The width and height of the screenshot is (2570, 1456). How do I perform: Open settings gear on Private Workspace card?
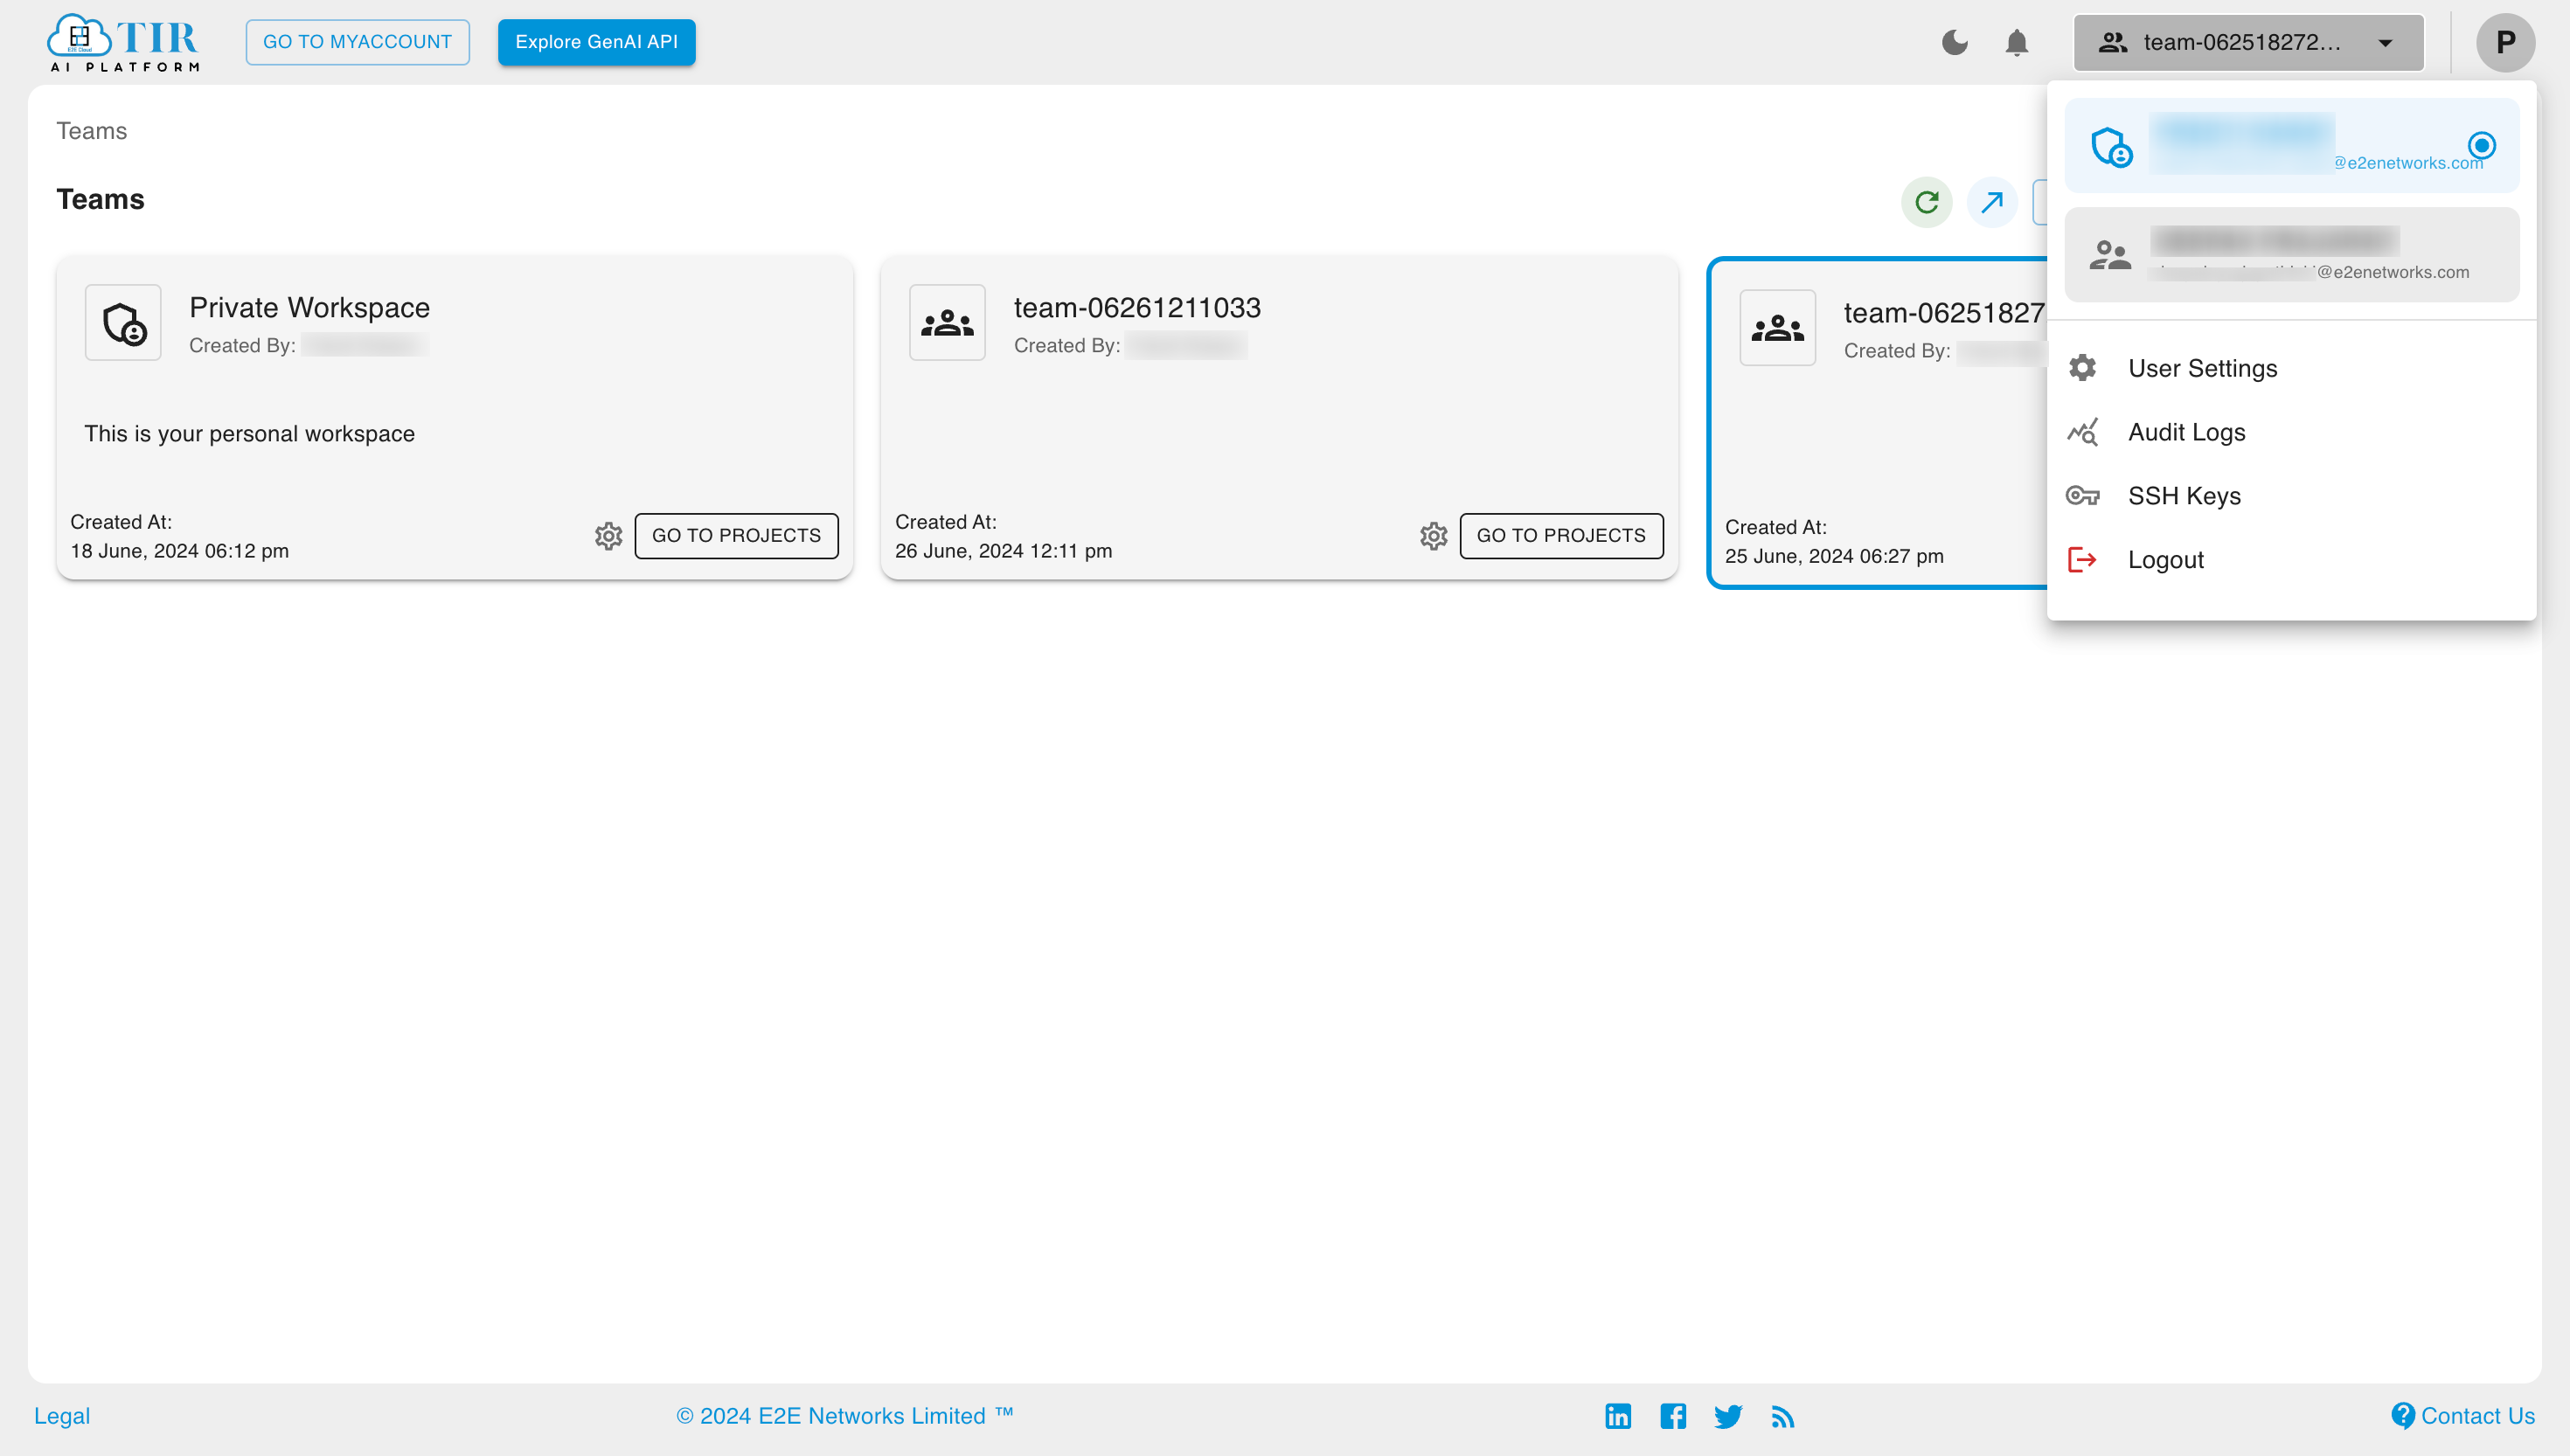(608, 536)
